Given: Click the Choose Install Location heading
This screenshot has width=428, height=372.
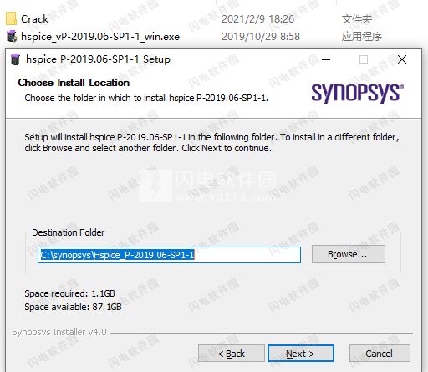Looking at the screenshot, I should click(74, 83).
